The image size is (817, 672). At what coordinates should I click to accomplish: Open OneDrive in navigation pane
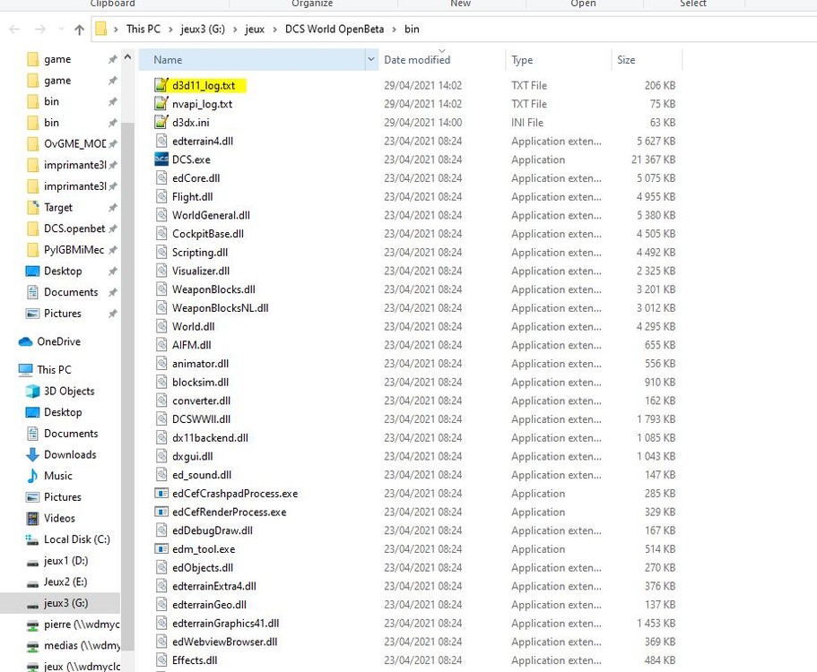[58, 341]
